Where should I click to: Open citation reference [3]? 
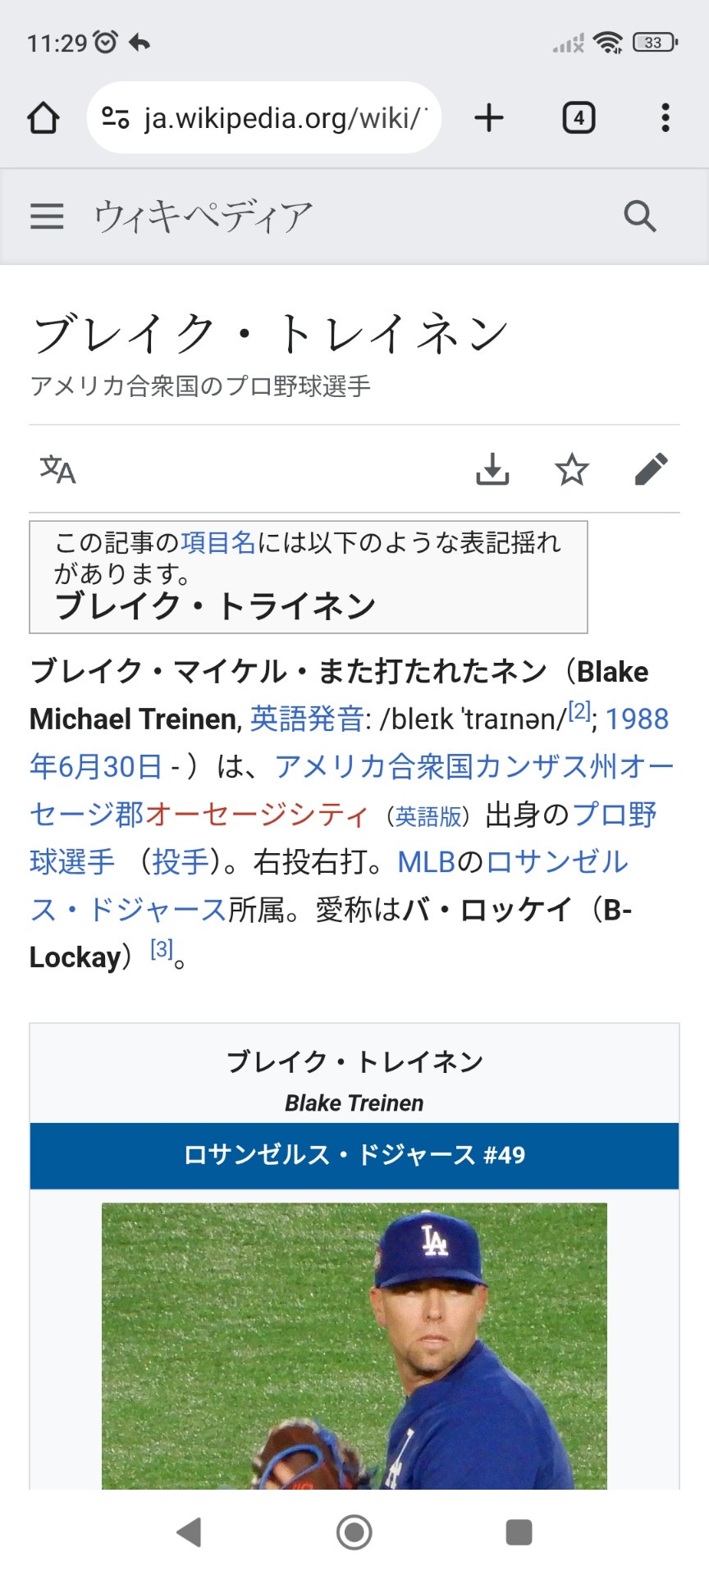pos(162,950)
